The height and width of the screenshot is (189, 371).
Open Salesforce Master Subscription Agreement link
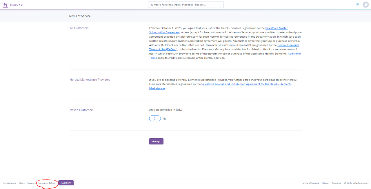(x=218, y=30)
